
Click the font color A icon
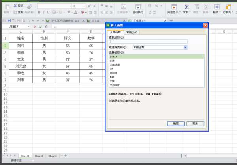(75, 12)
